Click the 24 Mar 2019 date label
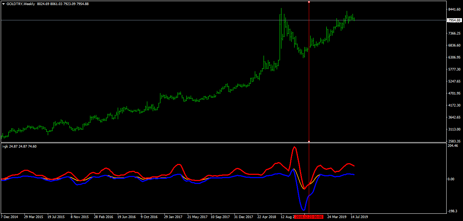 [x=336, y=217]
